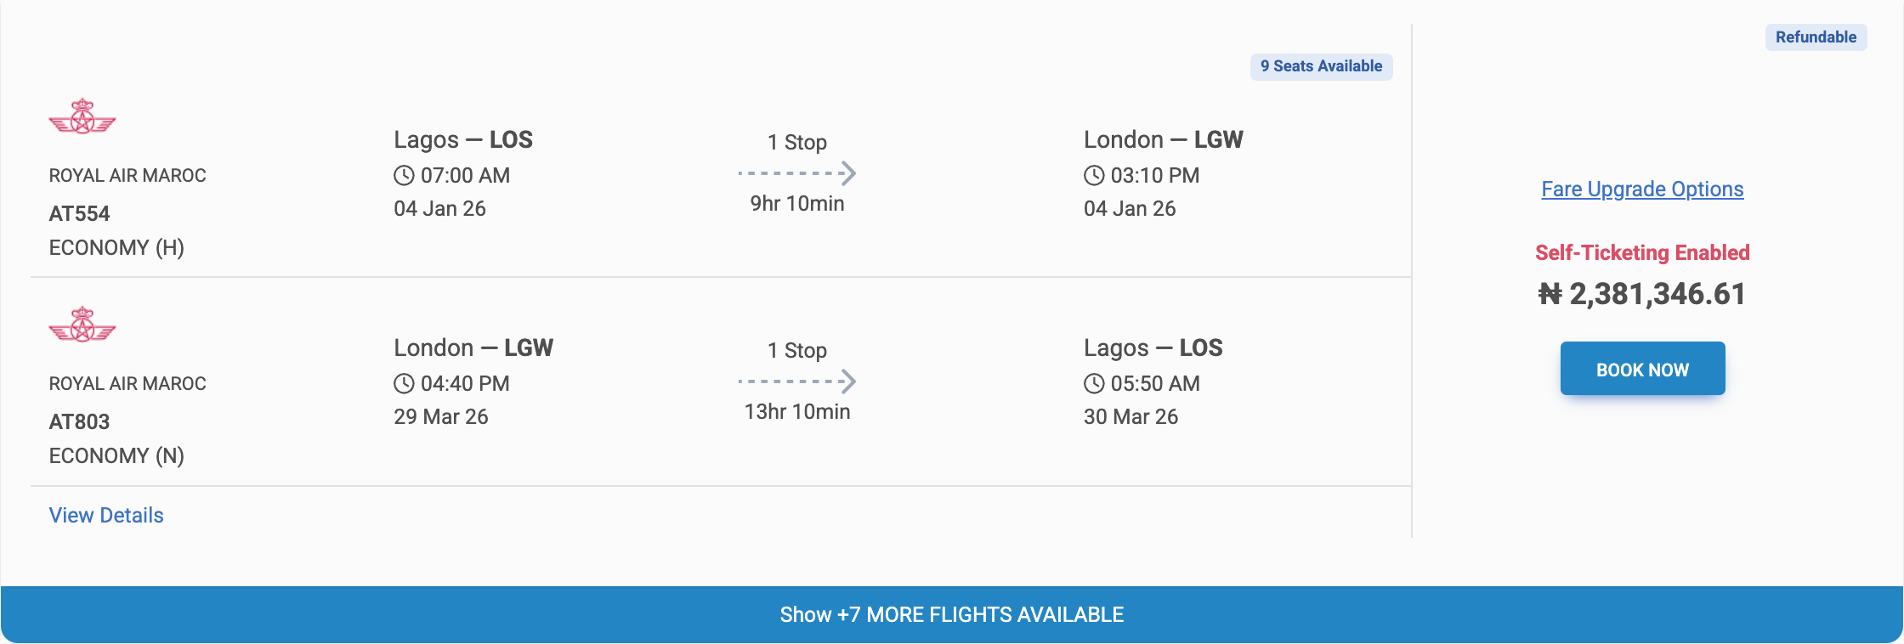
Task: Click clock icon beside 05:50 AM arrival
Action: (x=1094, y=384)
